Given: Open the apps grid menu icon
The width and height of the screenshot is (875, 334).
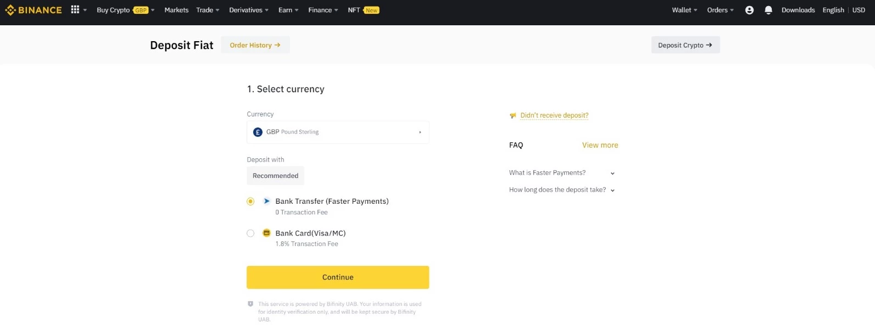Looking at the screenshot, I should tap(75, 10).
